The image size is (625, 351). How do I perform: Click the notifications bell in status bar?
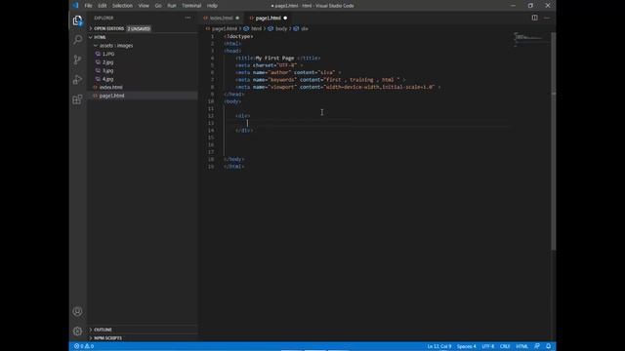click(548, 346)
